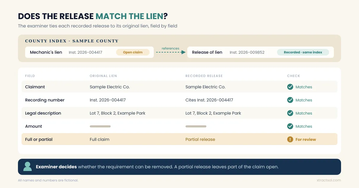Click the green checkmark icon in Claimant row
The image size is (359, 188).
290,87
